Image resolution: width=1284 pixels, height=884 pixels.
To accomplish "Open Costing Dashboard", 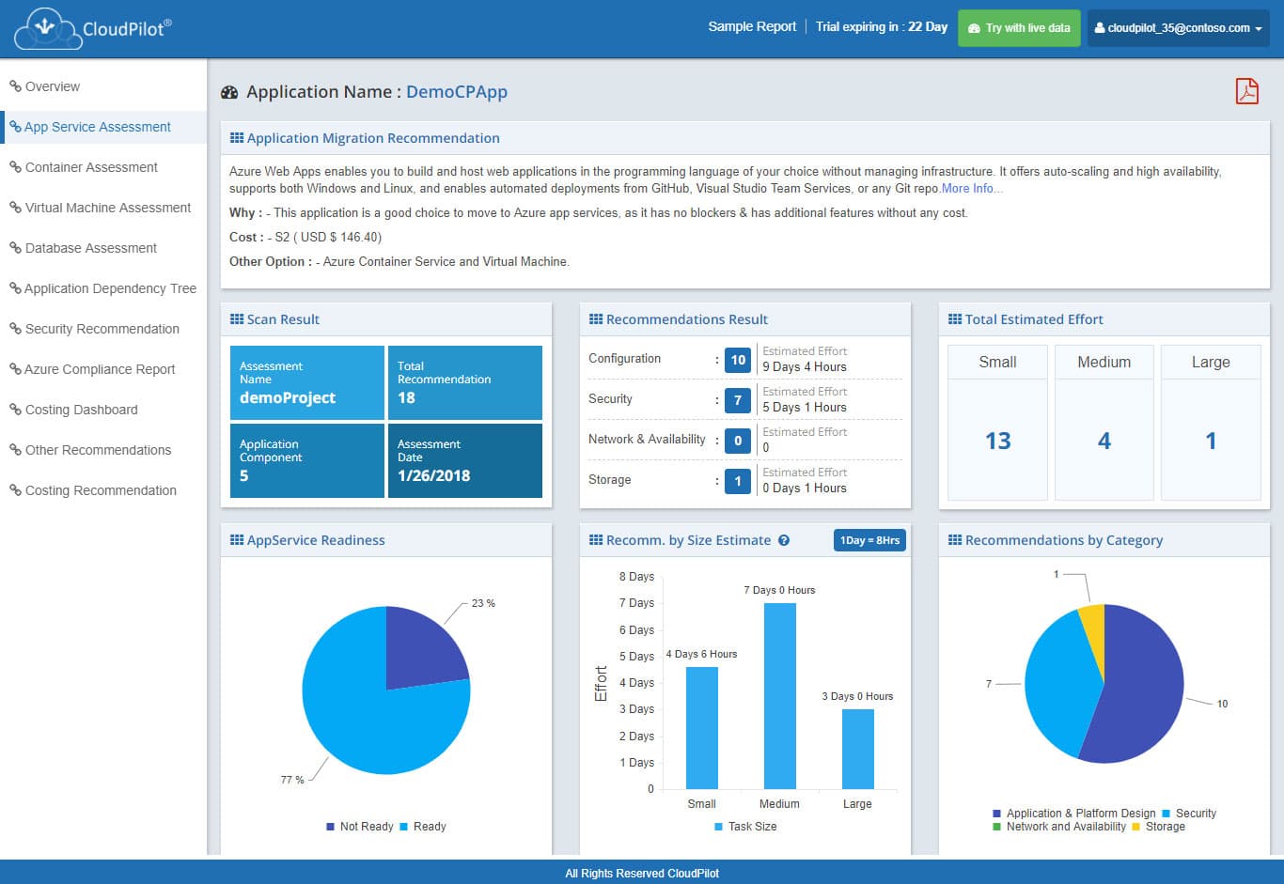I will click(82, 410).
